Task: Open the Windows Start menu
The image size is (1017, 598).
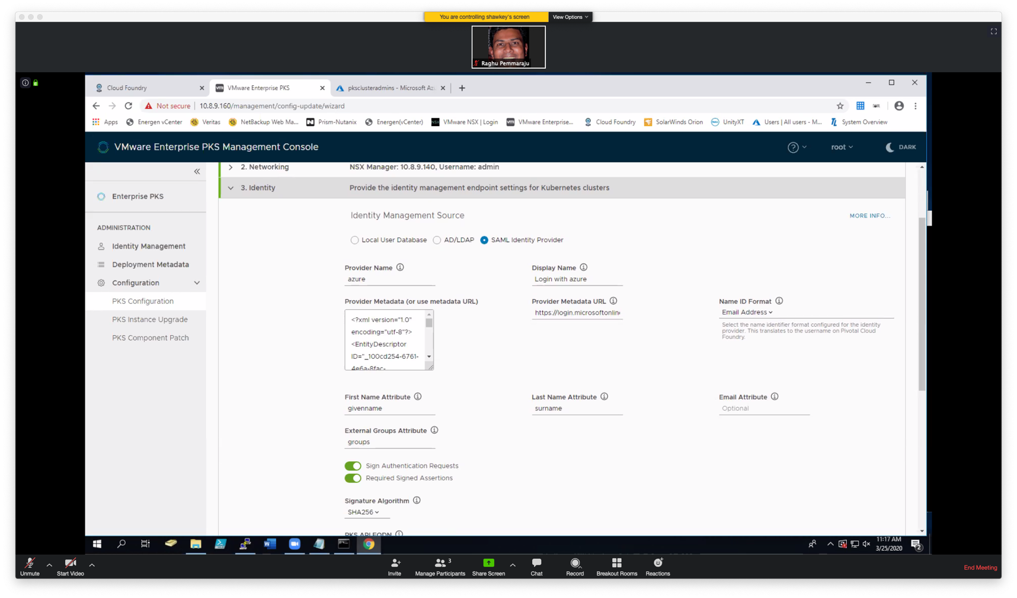Action: [97, 544]
